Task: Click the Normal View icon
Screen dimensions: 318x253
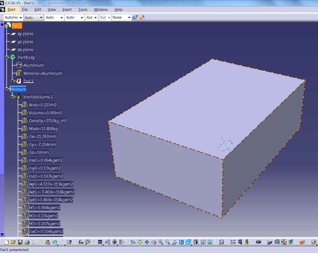Action: tap(175, 242)
